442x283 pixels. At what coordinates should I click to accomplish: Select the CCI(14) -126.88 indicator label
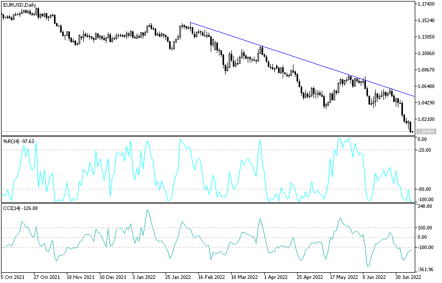coord(20,208)
